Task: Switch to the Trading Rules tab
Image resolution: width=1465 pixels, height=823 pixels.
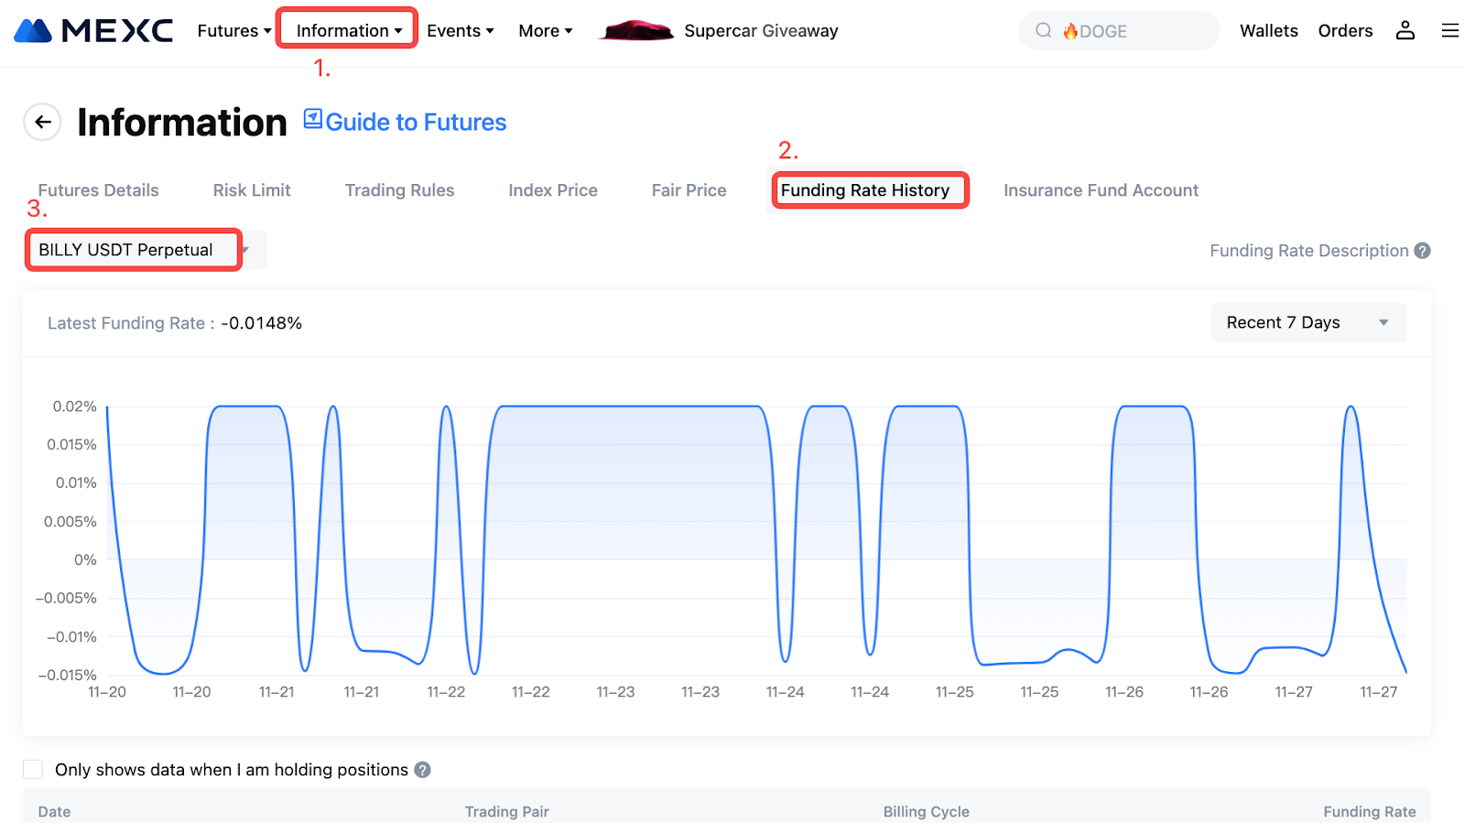Action: coord(399,190)
